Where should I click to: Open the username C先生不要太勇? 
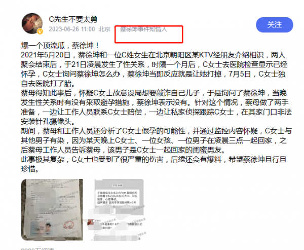point(73,19)
